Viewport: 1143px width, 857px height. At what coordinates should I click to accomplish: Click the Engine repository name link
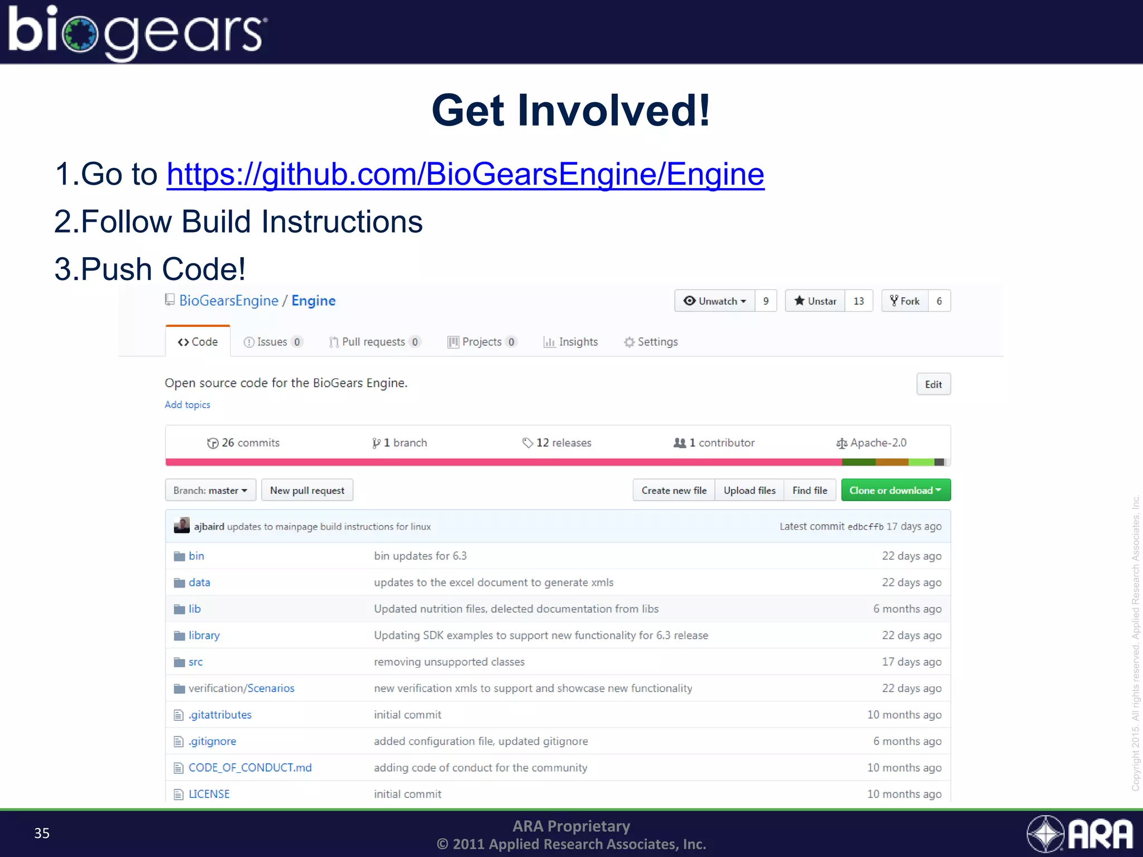314,301
